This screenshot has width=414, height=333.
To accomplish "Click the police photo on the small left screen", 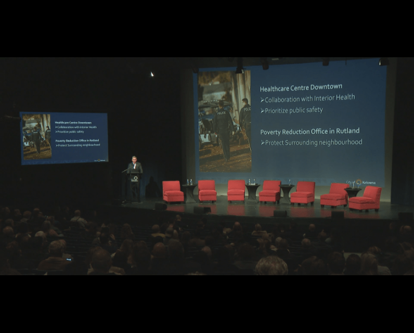I will (x=37, y=137).
